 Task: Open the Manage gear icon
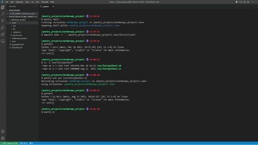3,138
